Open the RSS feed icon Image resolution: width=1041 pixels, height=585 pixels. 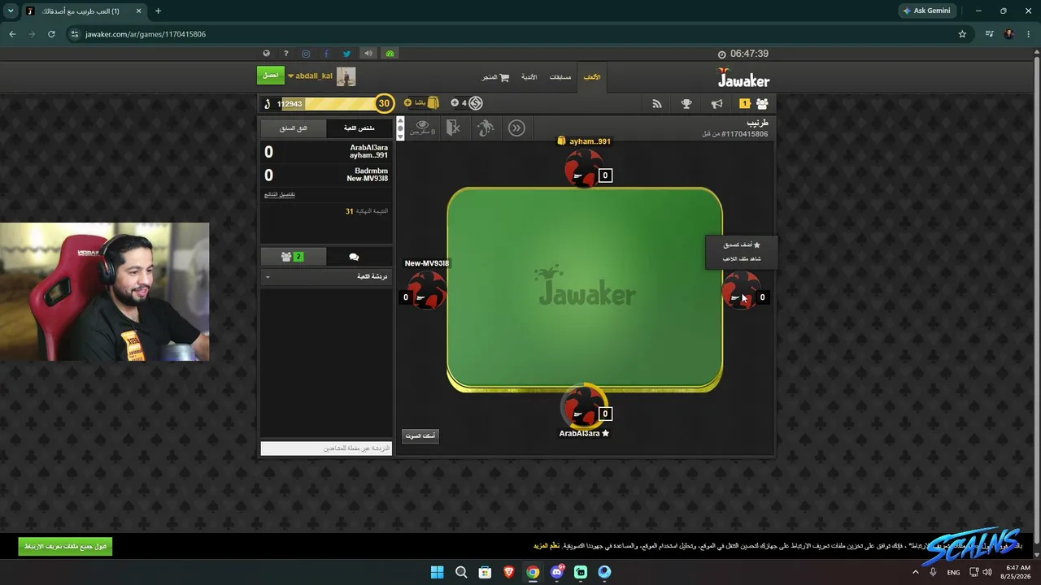point(657,103)
